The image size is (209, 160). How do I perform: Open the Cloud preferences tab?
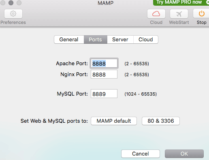(x=146, y=40)
